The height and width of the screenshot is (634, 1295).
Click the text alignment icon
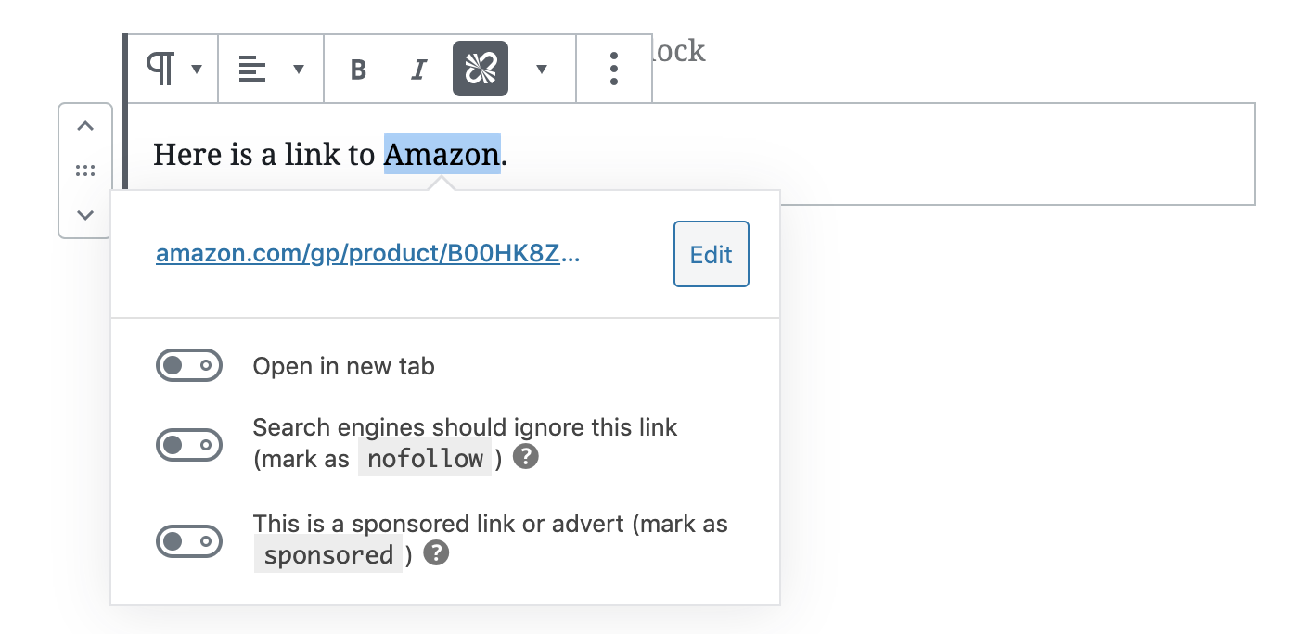(x=252, y=69)
